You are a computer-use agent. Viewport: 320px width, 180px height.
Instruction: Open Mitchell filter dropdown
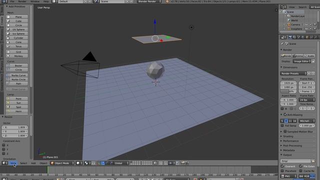point(307,121)
